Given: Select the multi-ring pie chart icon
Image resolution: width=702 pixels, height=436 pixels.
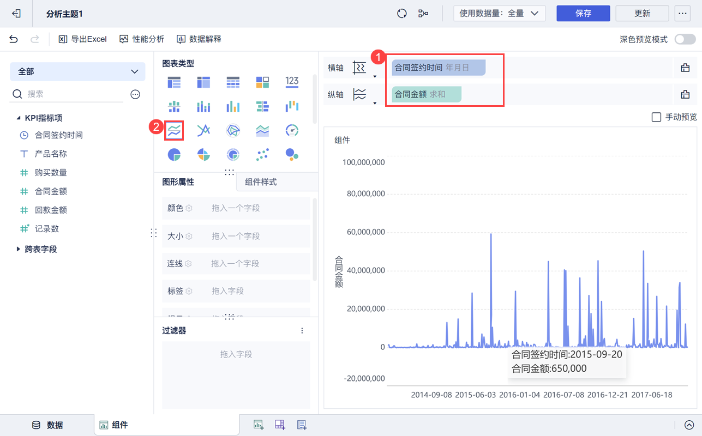Looking at the screenshot, I should [x=233, y=155].
